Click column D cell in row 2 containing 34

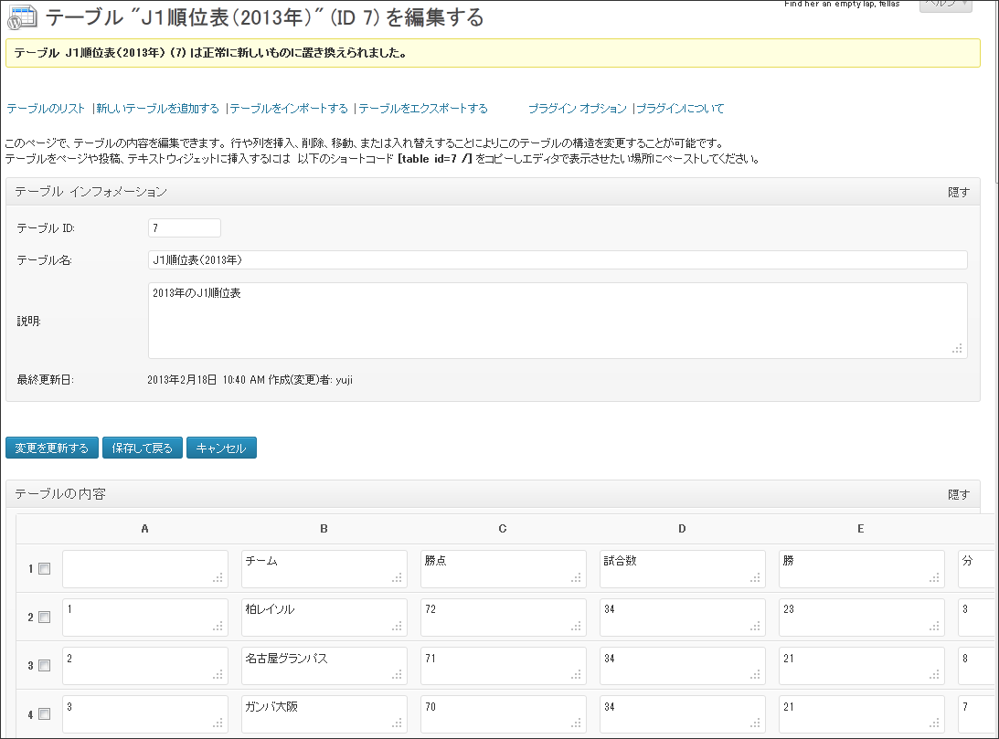pos(683,618)
